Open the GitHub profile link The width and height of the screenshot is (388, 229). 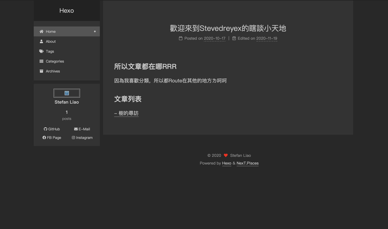tap(52, 129)
